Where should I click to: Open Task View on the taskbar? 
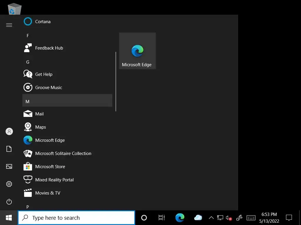point(162,218)
